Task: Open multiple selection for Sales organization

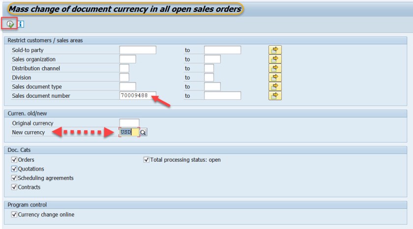Action: [275, 59]
